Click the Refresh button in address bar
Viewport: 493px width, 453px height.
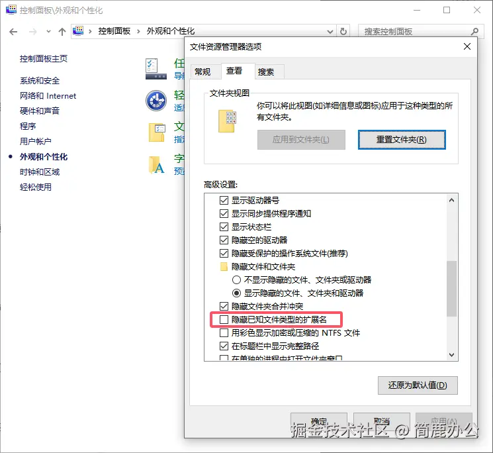point(343,32)
